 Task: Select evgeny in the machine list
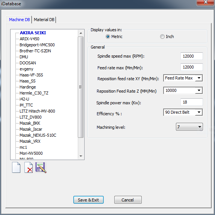(x=26, y=69)
